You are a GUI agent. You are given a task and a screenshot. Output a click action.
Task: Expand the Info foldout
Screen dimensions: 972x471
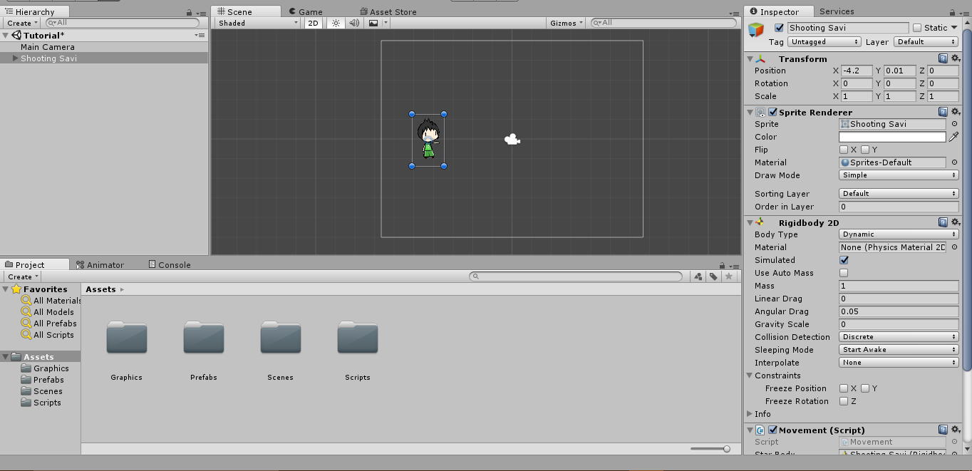click(750, 414)
